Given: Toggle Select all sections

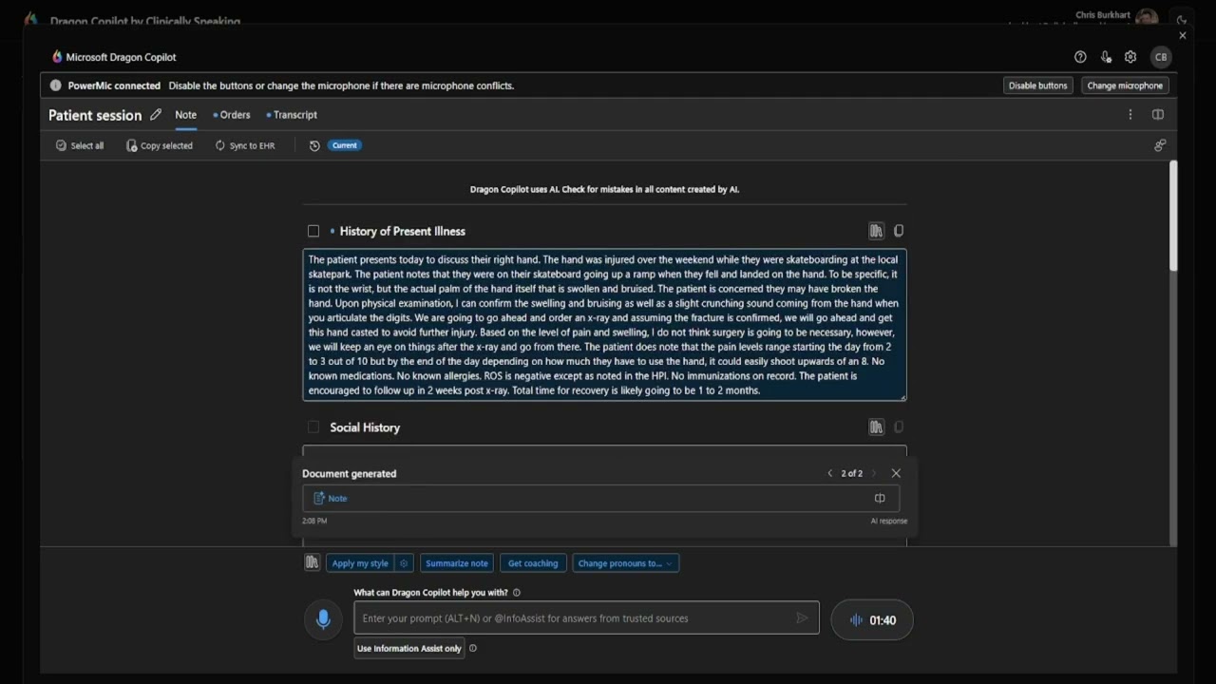Looking at the screenshot, I should [80, 145].
